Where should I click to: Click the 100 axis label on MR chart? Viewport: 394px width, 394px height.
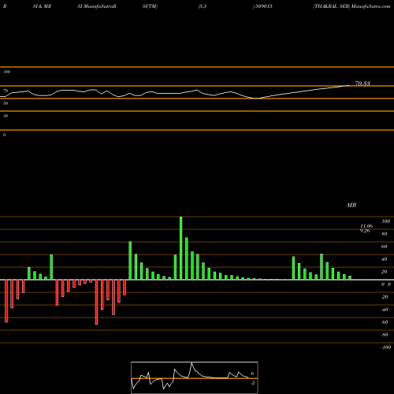(x=386, y=221)
